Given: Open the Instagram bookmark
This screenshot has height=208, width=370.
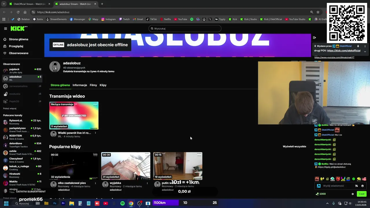Looking at the screenshot, I should 108,19.
